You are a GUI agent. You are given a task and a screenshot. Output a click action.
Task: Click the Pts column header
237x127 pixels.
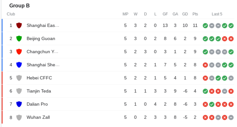click(x=195, y=14)
